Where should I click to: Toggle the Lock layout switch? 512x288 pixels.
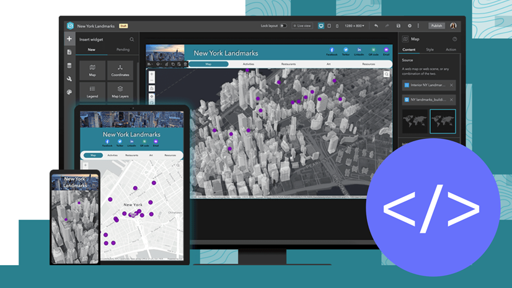[x=283, y=26]
